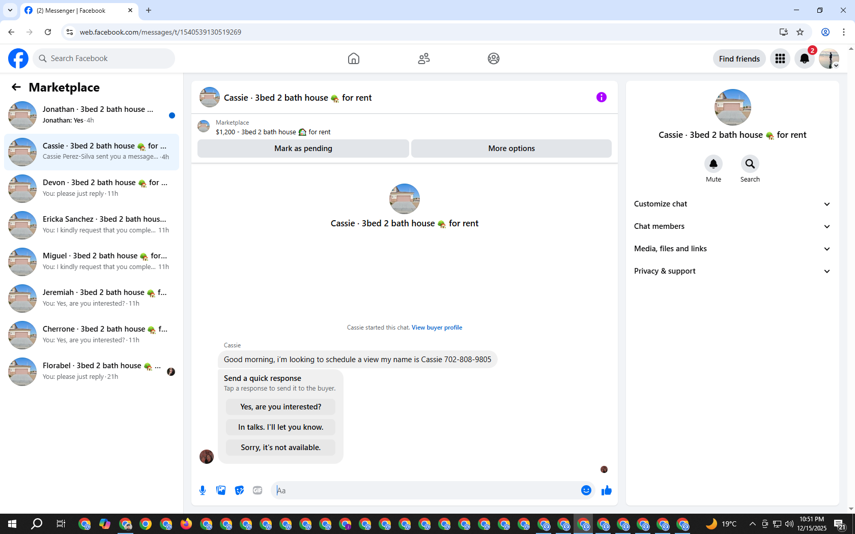Send a thumbs-up like
The image size is (855, 534).
606,490
